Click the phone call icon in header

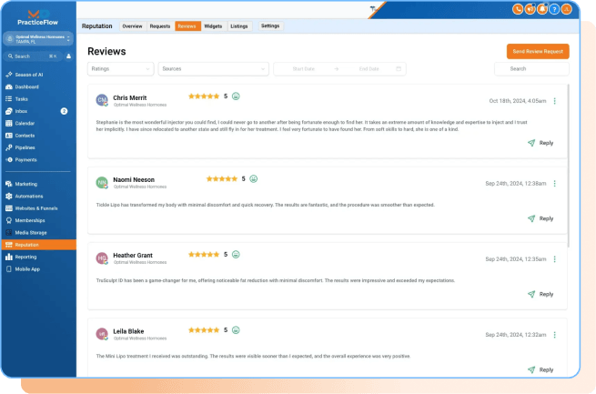coord(518,9)
